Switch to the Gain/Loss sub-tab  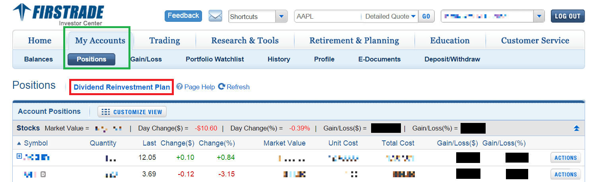146,59
